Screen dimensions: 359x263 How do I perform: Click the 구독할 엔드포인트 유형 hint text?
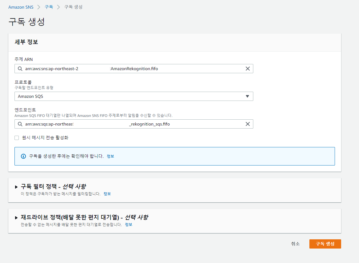tap(34, 88)
